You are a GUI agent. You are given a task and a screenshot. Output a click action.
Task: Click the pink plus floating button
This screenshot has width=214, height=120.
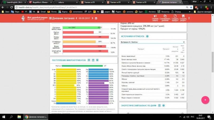205,99
